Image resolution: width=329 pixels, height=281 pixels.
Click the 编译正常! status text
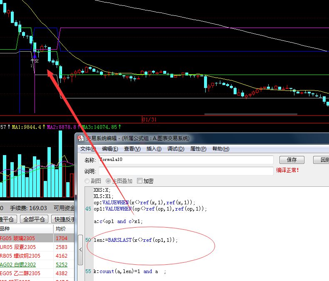coord(287,170)
